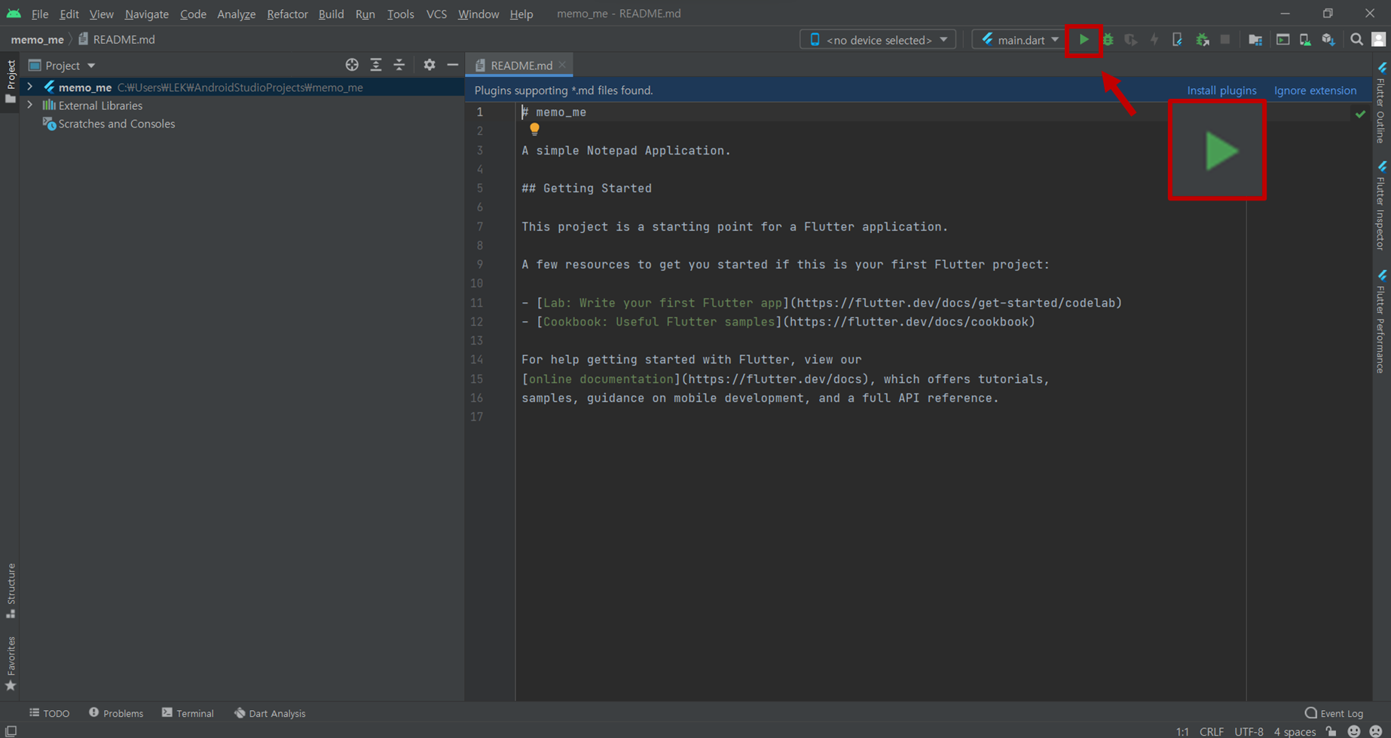Click the happy smiley feedback icon
The image size is (1391, 738).
tap(1354, 731)
